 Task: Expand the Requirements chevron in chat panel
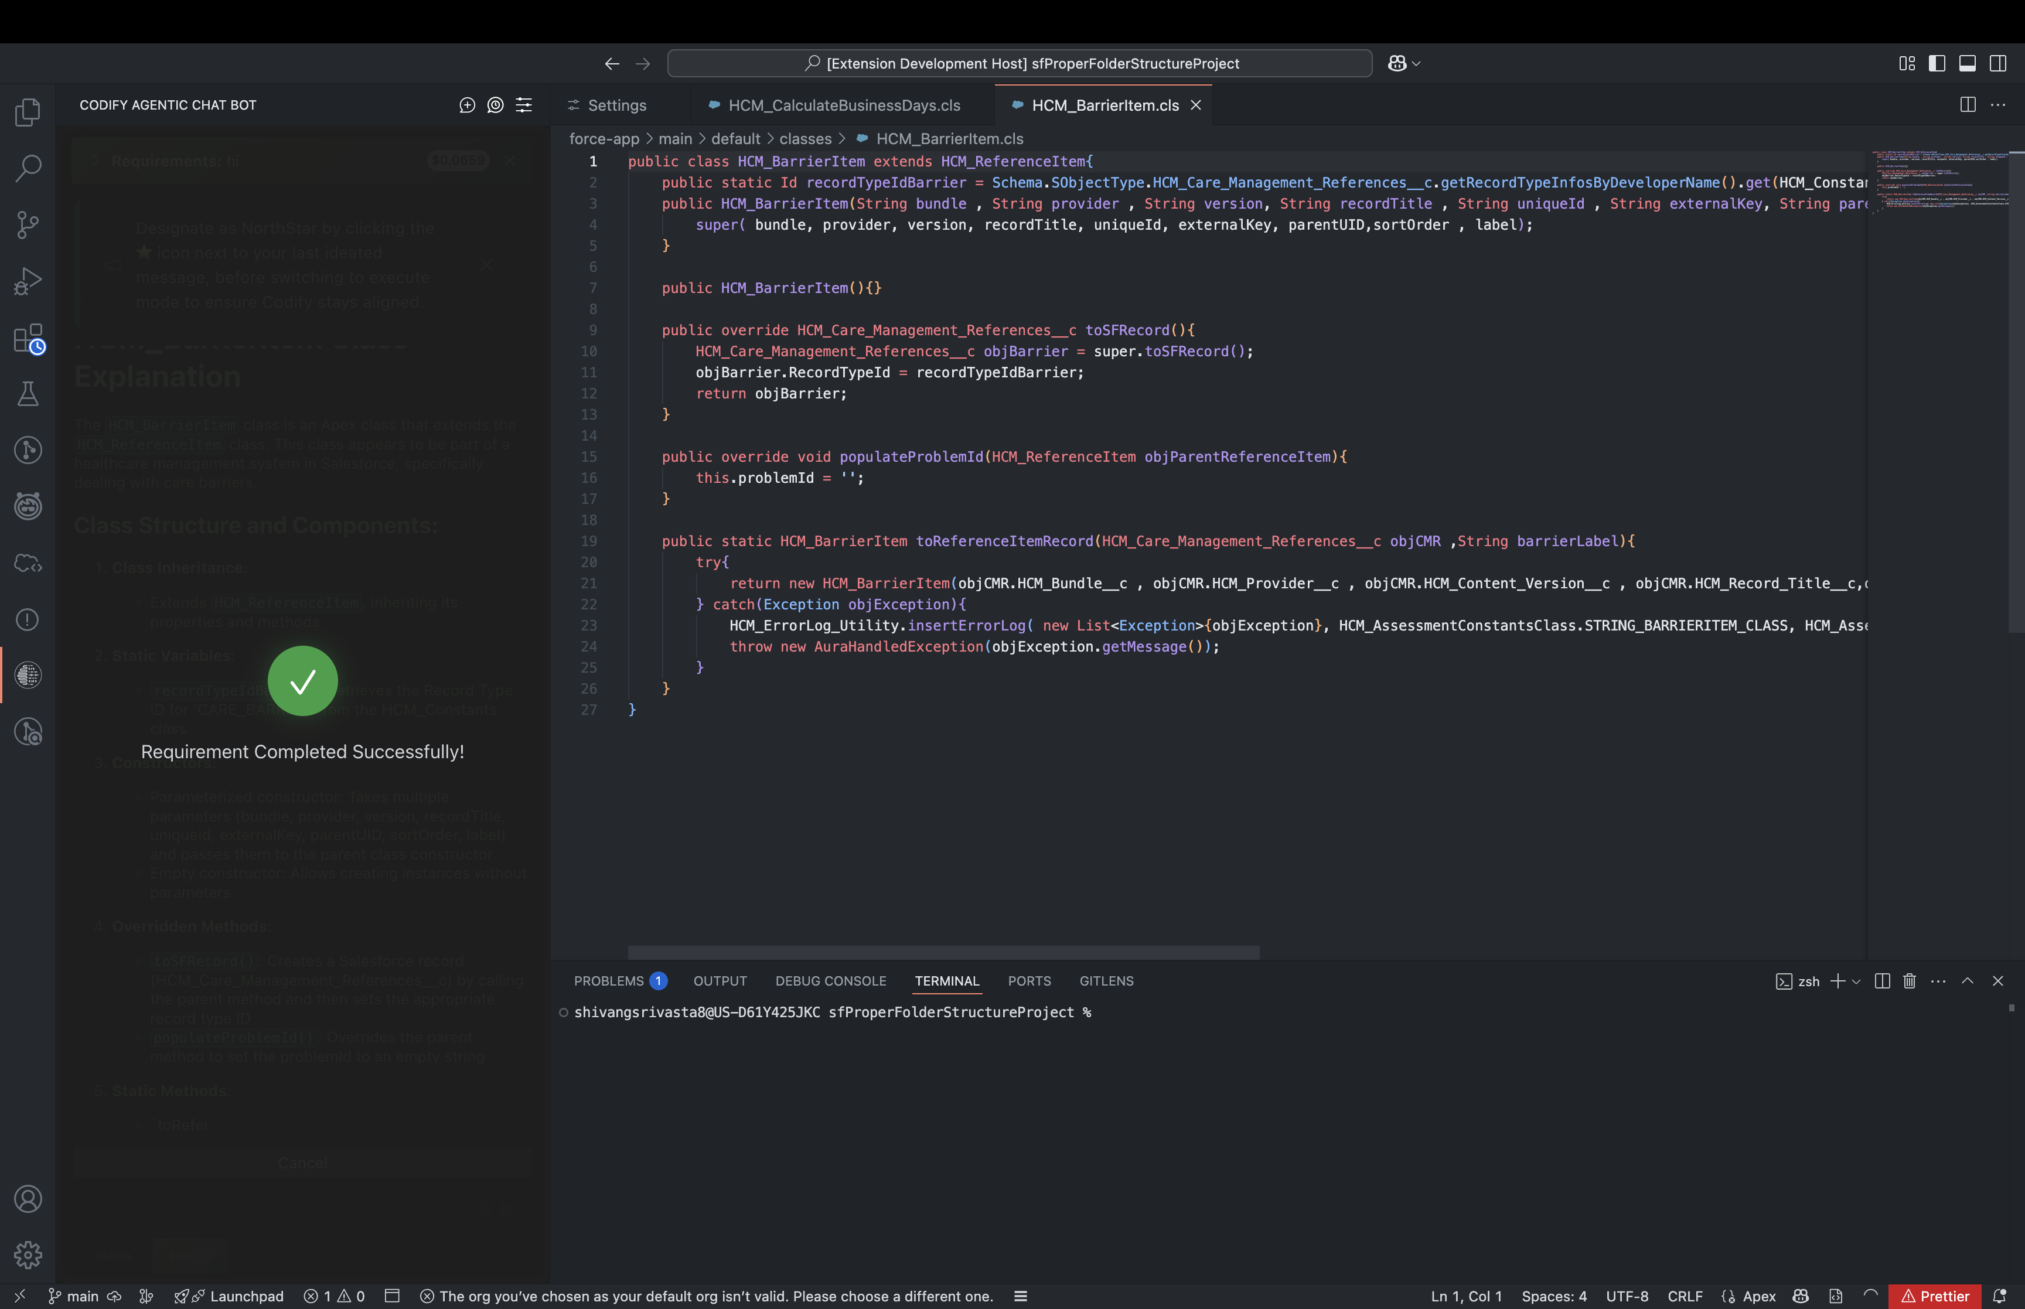tap(96, 161)
